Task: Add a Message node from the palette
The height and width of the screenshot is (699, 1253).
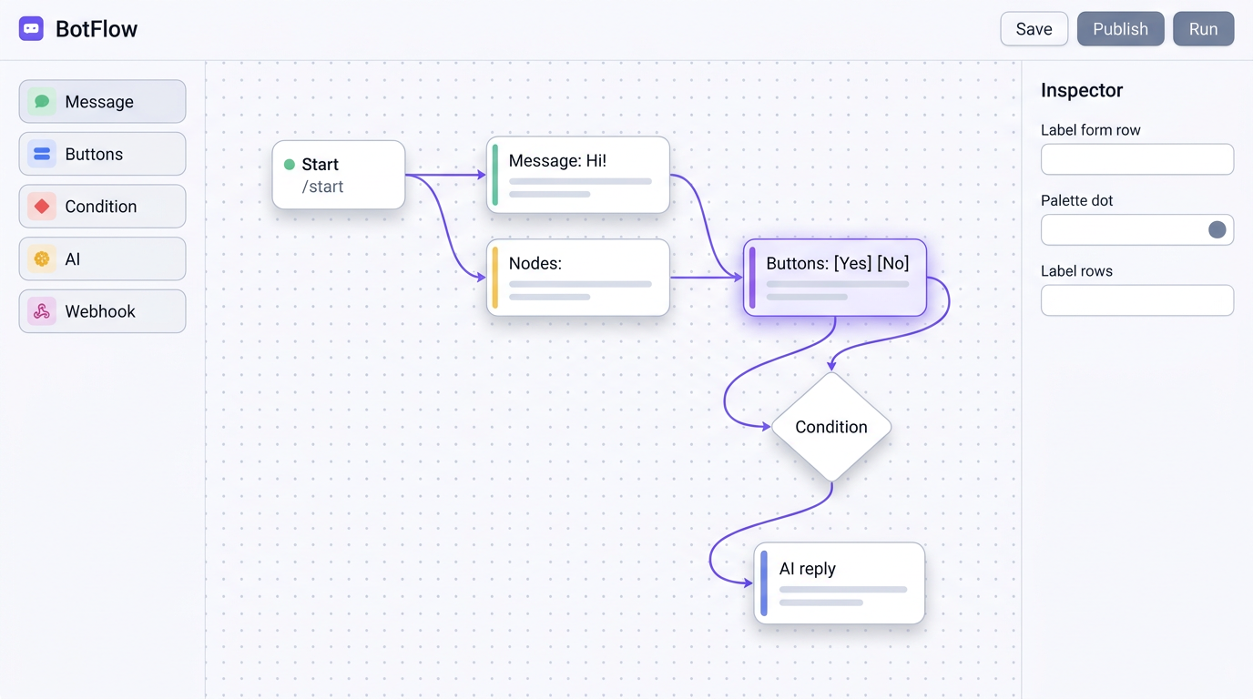Action: (x=102, y=102)
